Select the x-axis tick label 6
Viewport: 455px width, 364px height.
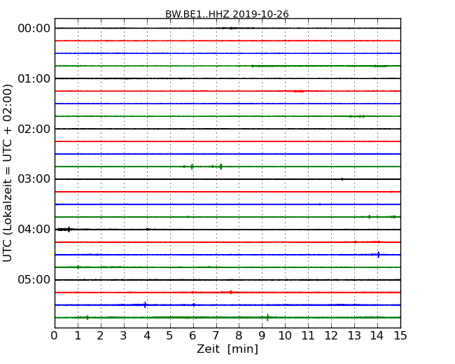pos(193,336)
